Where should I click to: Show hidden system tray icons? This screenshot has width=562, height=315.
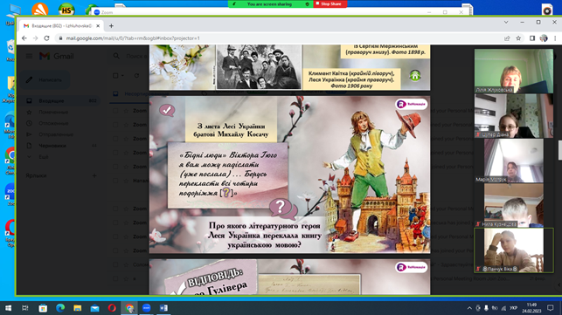[x=469, y=308]
